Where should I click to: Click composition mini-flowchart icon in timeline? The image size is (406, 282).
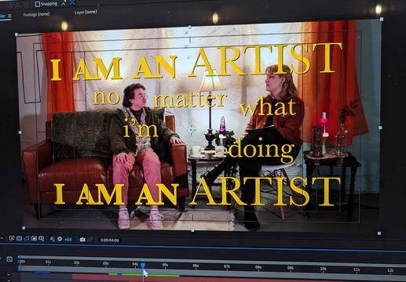click(9, 259)
